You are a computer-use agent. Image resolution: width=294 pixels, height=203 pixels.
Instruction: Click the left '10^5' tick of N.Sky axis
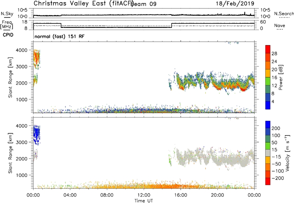point(22,10)
